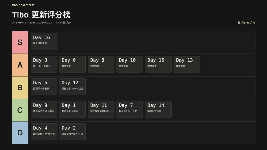Screen dimensions: 267x150
Task: Open the Day 6 card
Action: (72, 64)
